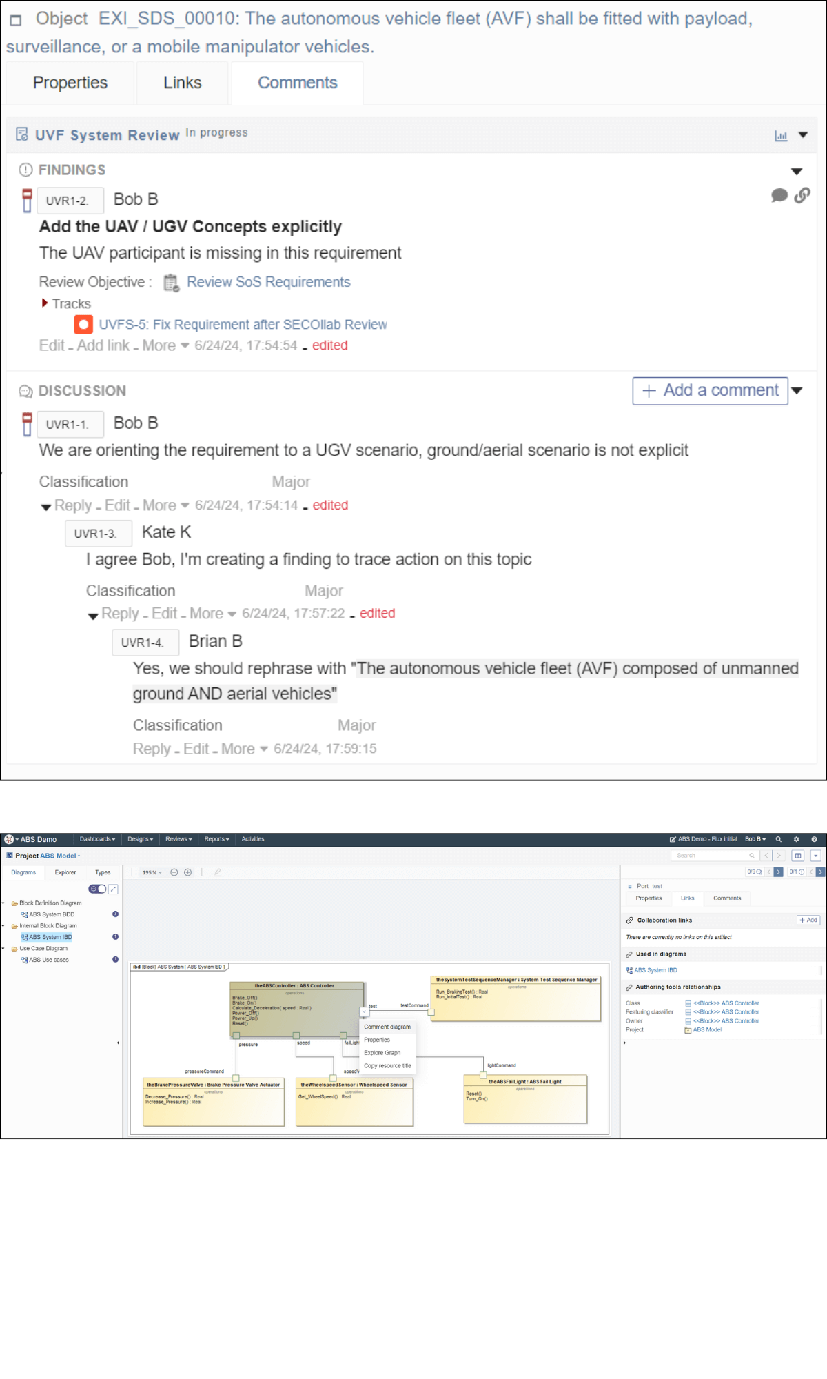This screenshot has width=827, height=1379.
Task: Go to next comment using 0/9 forward arrow
Action: pyautogui.click(x=778, y=872)
